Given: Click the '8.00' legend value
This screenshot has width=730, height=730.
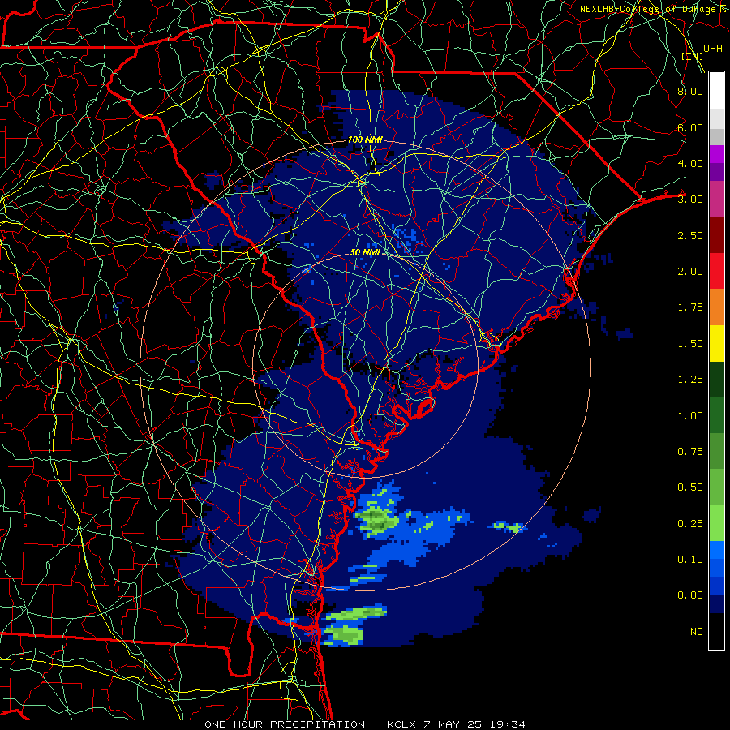Looking at the screenshot, I should pyautogui.click(x=690, y=91).
